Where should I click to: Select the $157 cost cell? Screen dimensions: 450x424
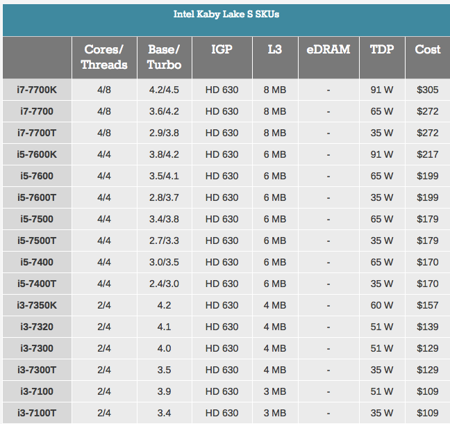tap(428, 305)
